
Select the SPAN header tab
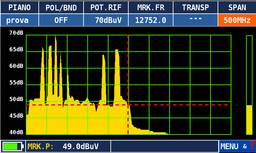click(x=237, y=7)
